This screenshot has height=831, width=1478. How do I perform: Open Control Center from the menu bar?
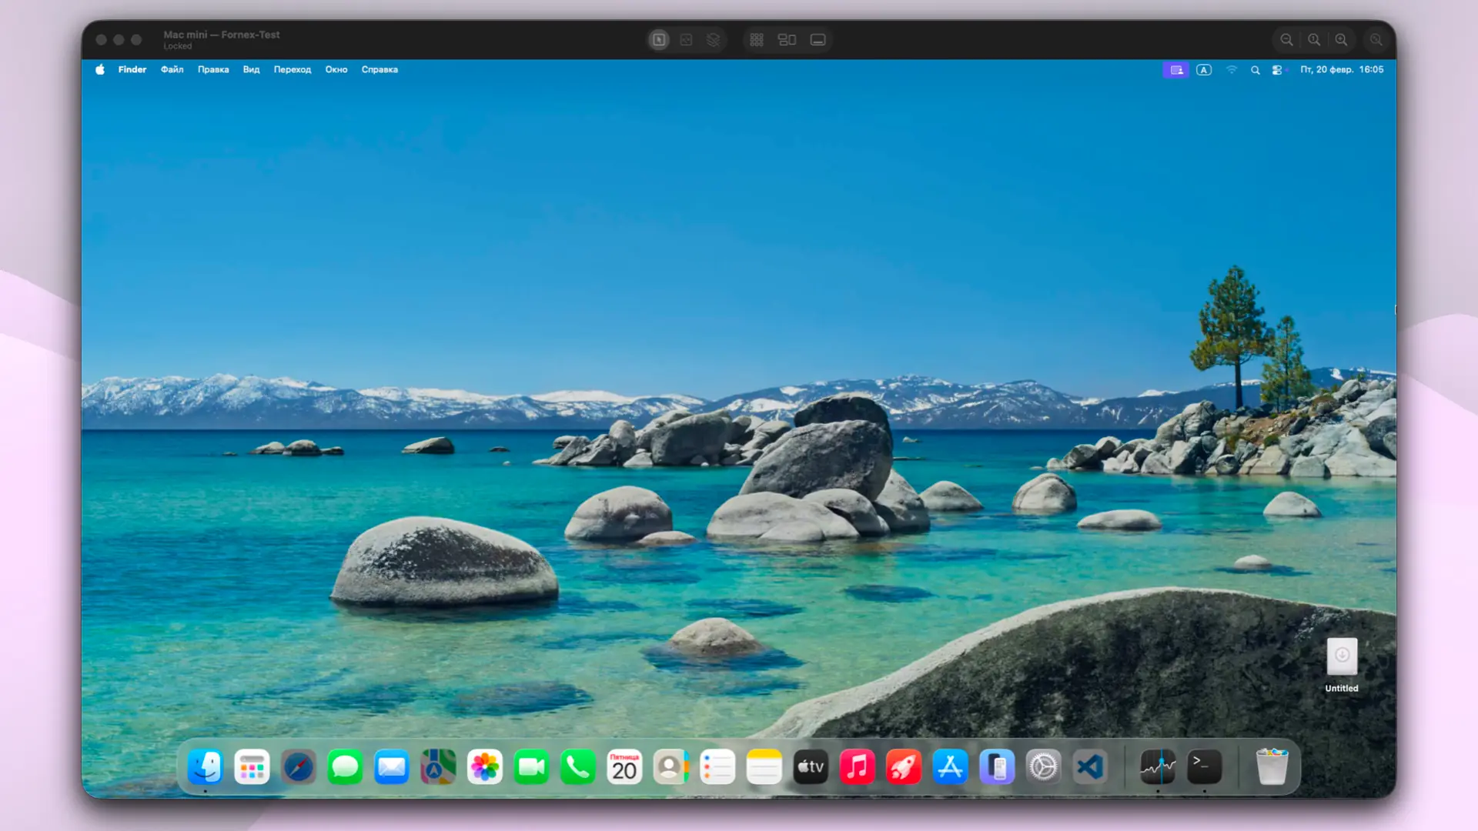click(1277, 70)
